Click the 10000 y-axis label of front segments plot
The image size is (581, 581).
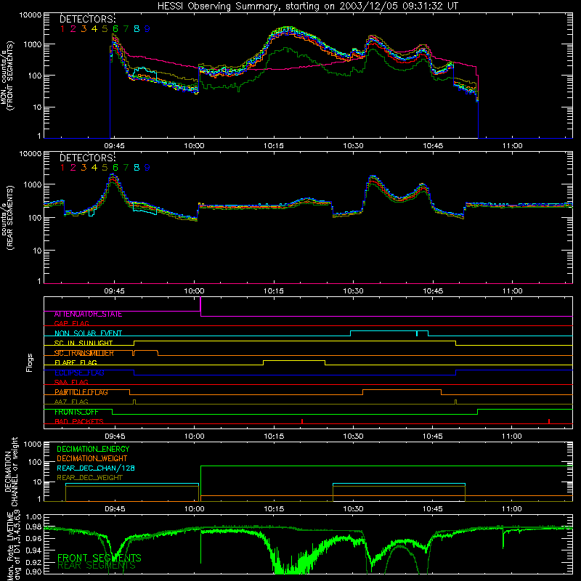(x=31, y=15)
